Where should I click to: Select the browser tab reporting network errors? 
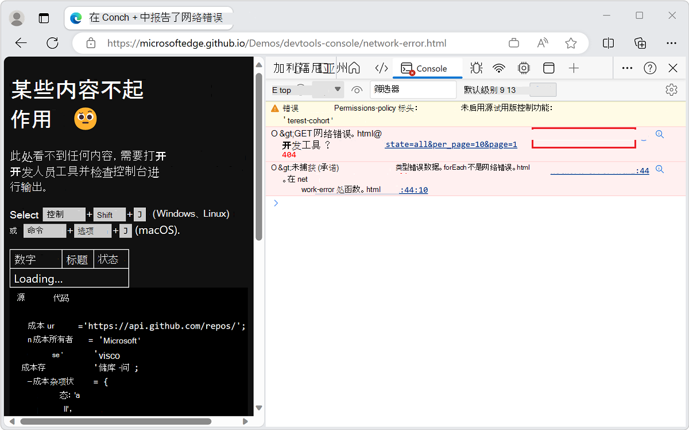click(x=149, y=17)
